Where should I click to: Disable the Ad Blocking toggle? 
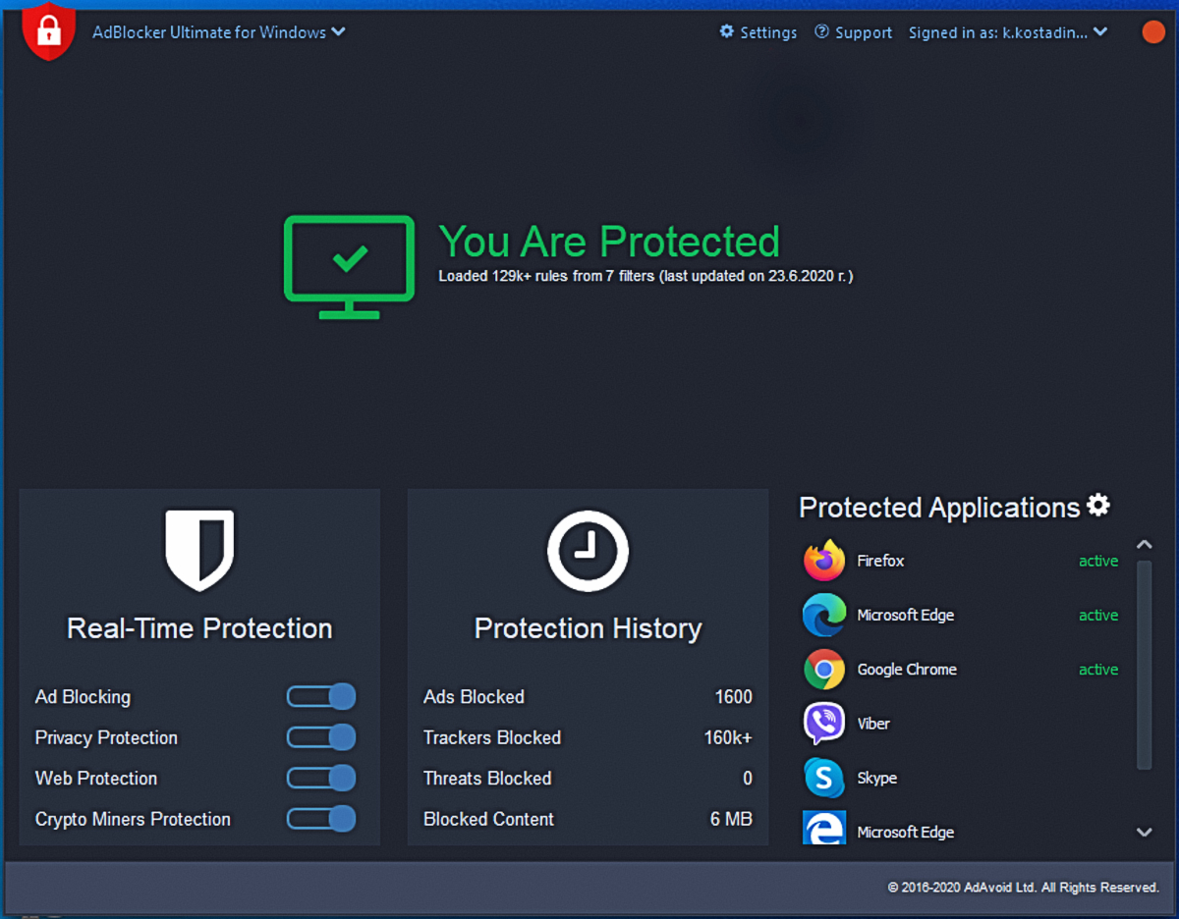coord(320,697)
